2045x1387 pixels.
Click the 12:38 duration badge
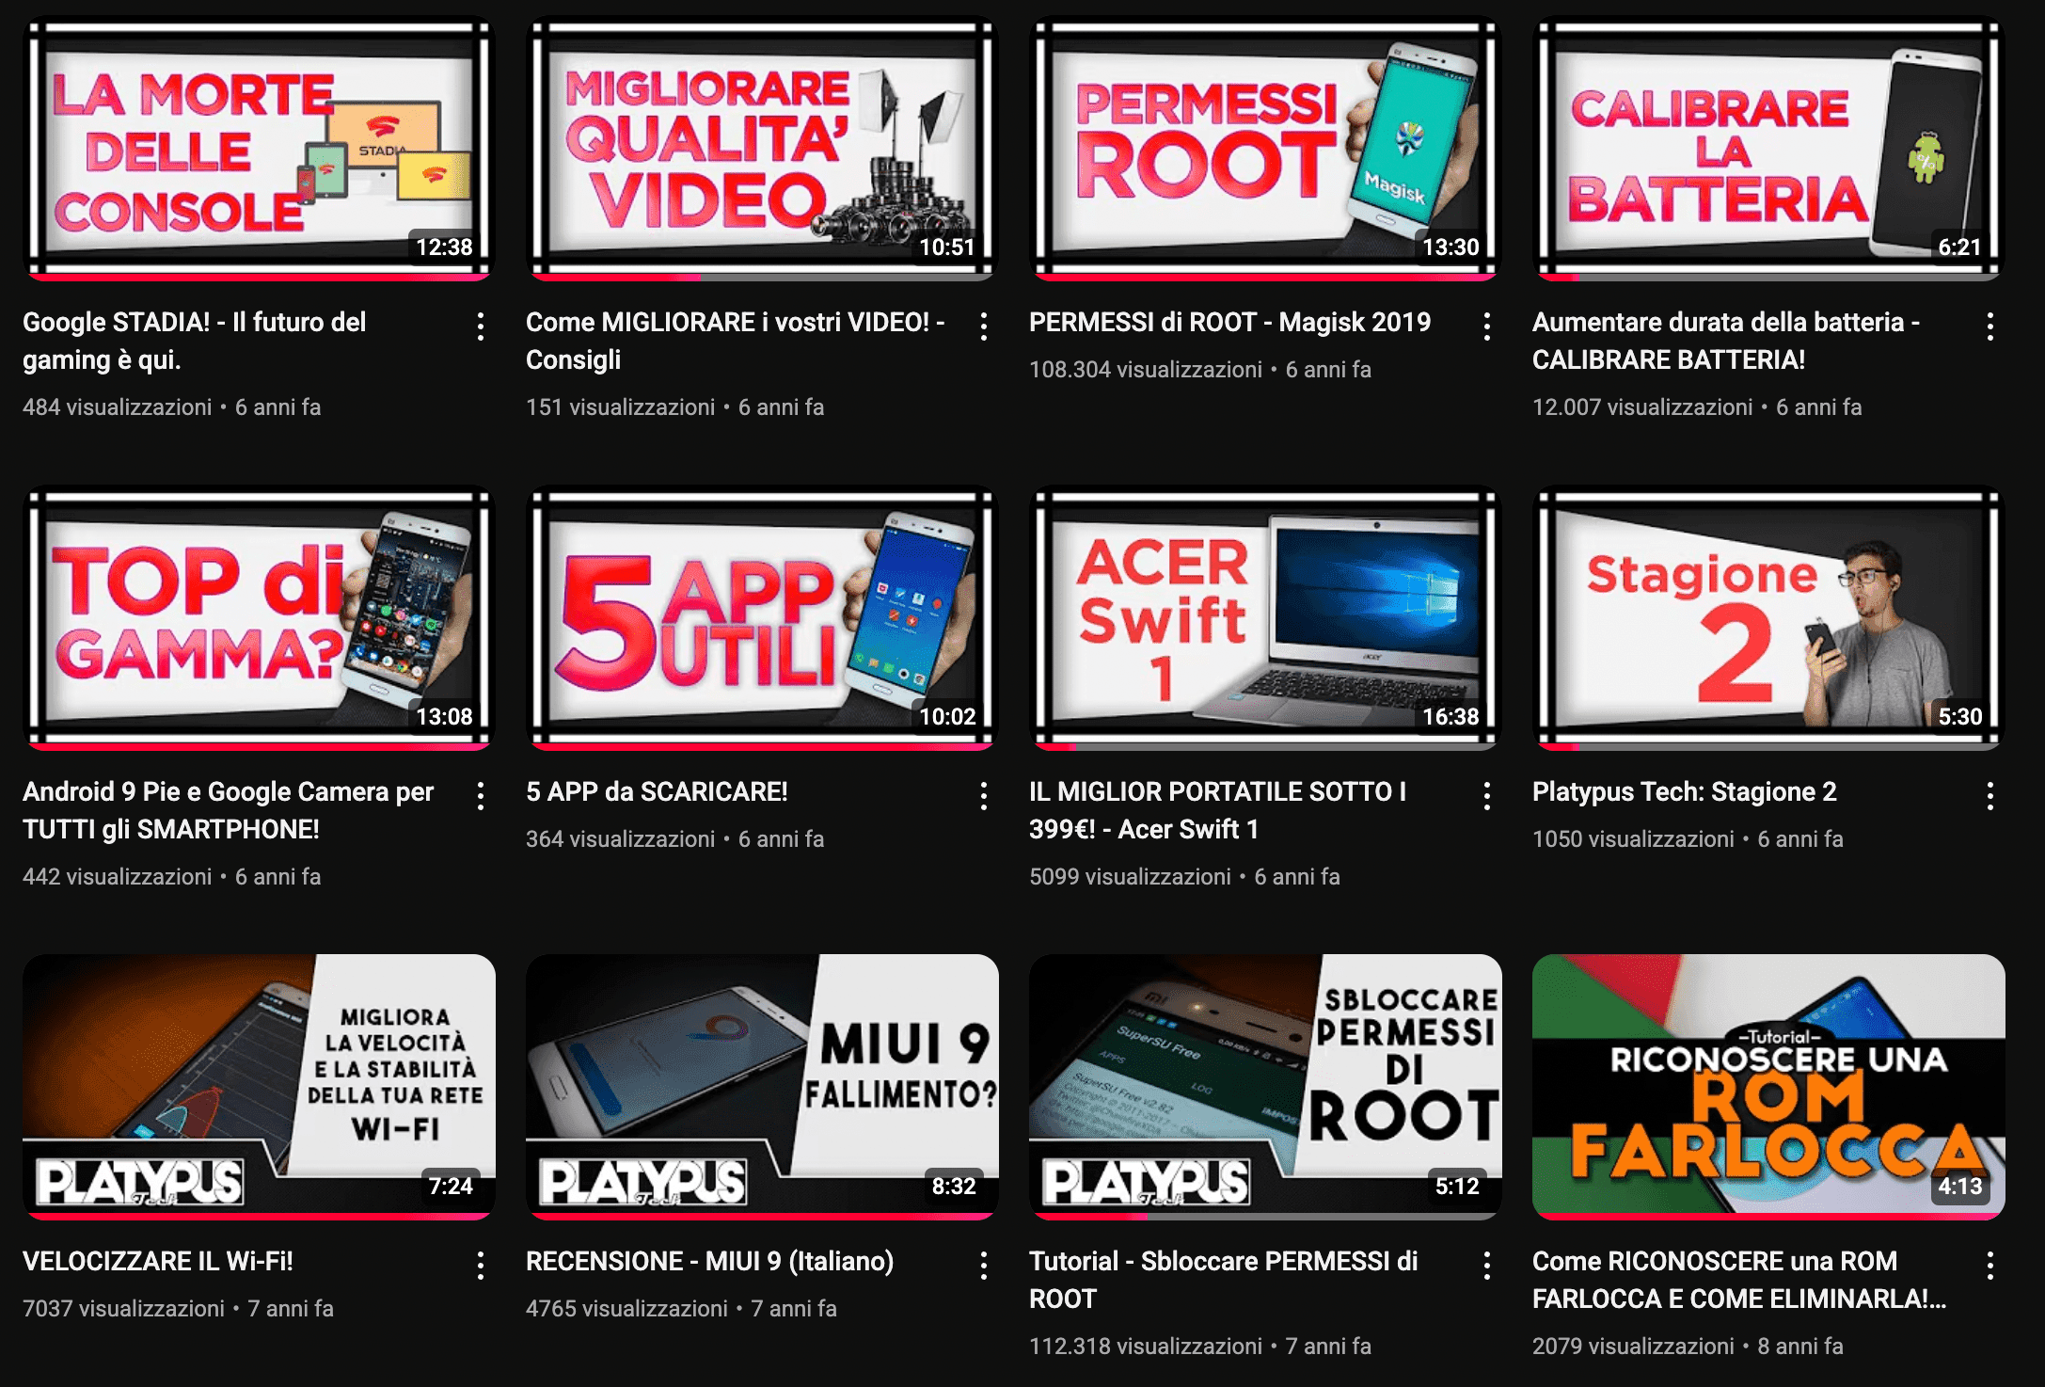[444, 247]
